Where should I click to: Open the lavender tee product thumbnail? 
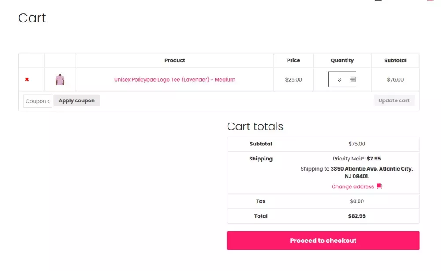[60, 80]
